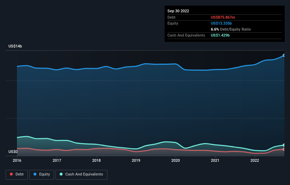
Task: Click the 2016 x-axis label
Action: coord(17,160)
